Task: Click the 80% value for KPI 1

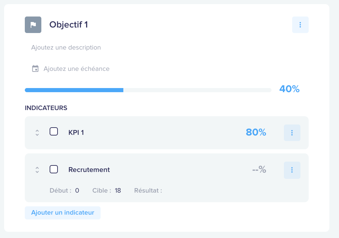Action: [x=256, y=132]
